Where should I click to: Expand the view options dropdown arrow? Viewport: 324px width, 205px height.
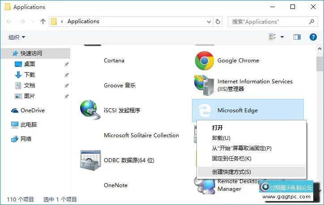coord(282,37)
